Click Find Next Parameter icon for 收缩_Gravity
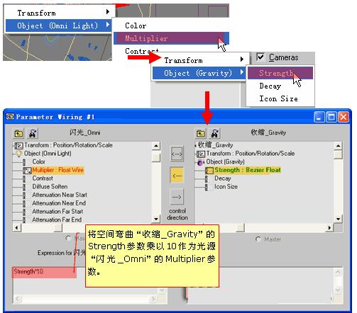Image resolution: width=357 pixels, height=313 pixels. click(214, 134)
